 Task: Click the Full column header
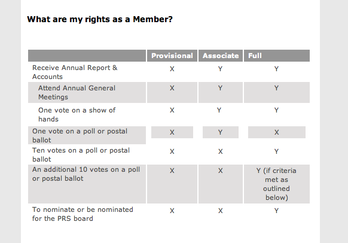(255, 56)
